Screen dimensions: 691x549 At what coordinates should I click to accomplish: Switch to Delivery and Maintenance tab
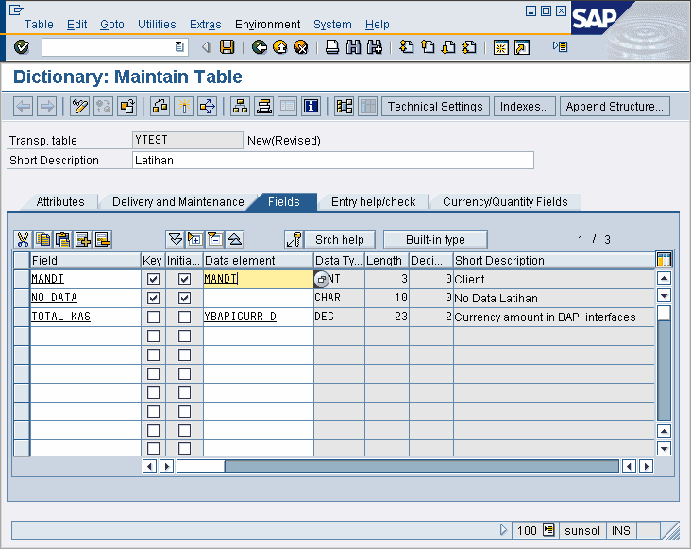click(x=178, y=202)
